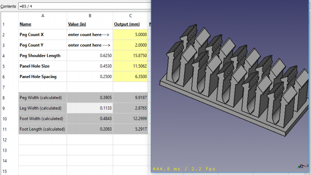Click the cell with value 0.2083
311x175 pixels.
click(x=90, y=129)
